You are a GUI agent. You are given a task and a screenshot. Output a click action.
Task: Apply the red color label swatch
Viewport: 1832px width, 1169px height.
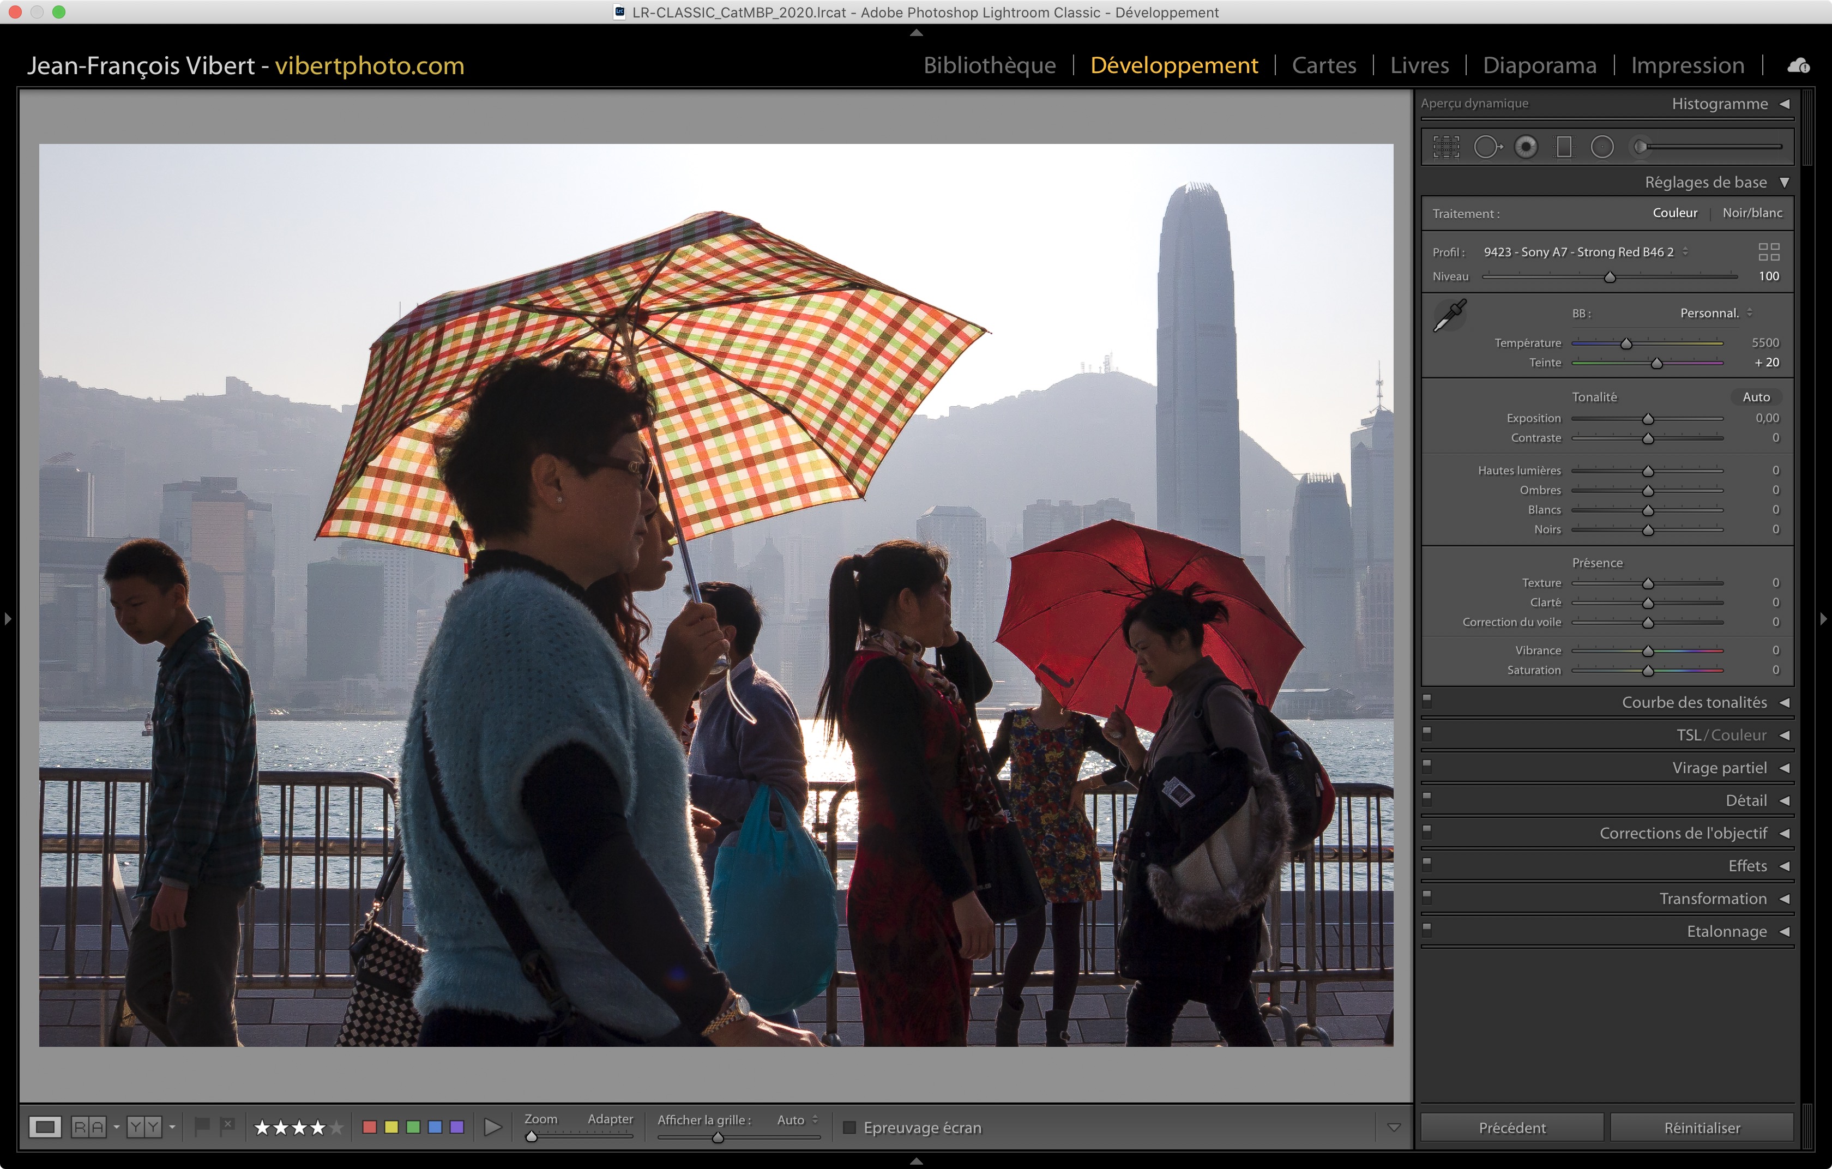(370, 1127)
